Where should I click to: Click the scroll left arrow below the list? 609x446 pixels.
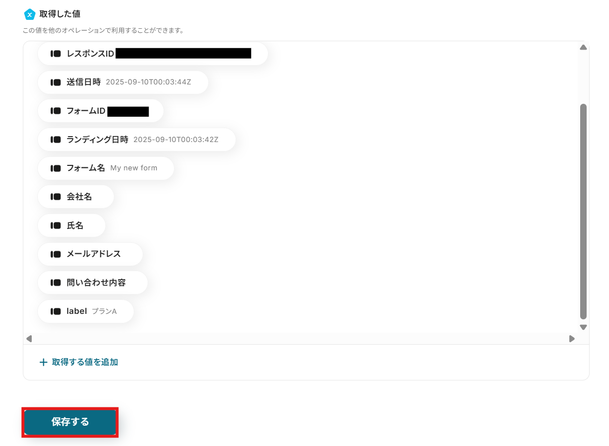(29, 339)
